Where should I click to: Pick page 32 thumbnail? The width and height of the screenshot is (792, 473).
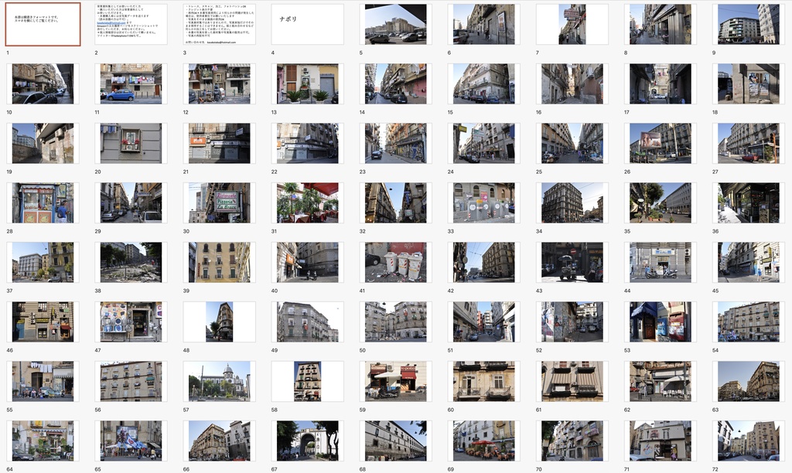click(x=395, y=203)
